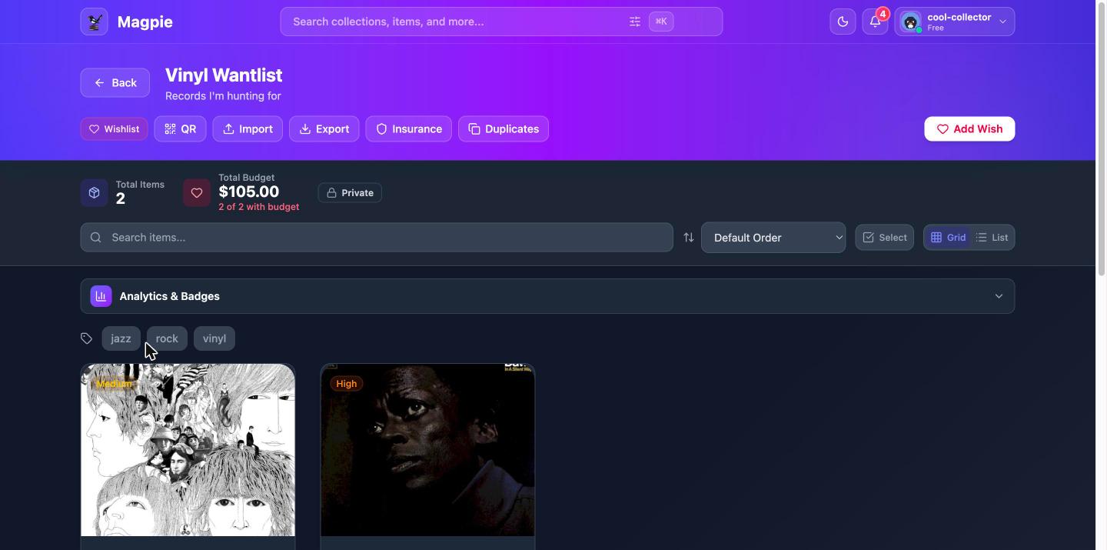Switch to Grid view
The width and height of the screenshot is (1107, 550).
[948, 238]
